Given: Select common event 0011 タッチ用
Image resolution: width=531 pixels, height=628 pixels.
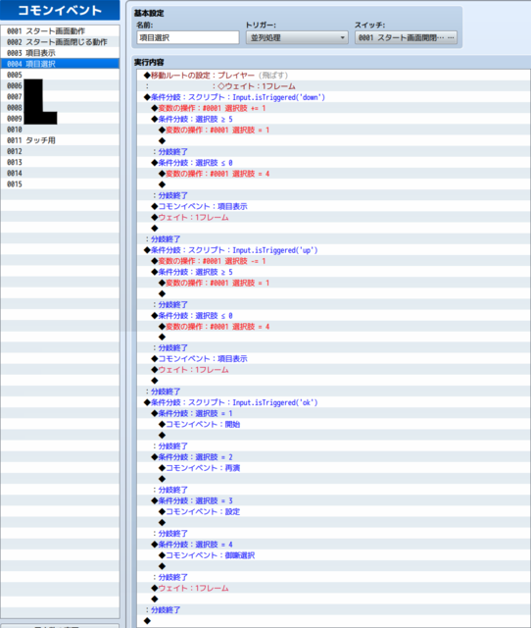Looking at the screenshot, I should pyautogui.click(x=60, y=140).
